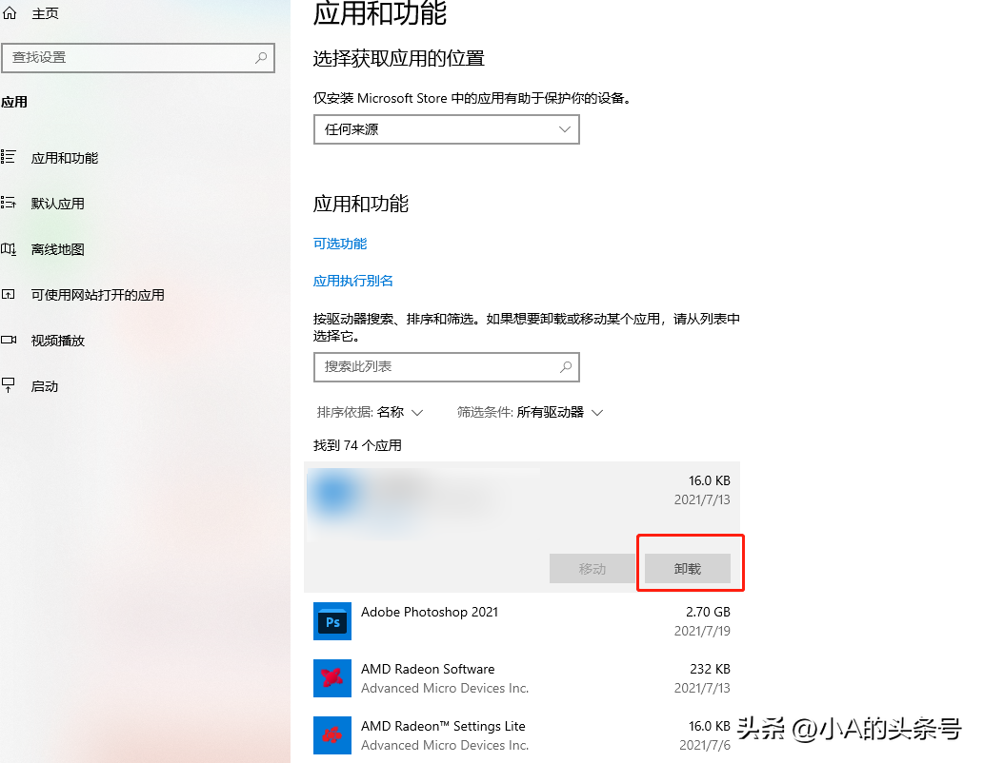984x763 pixels.
Task: Click the 卸载 uninstall button
Action: tap(687, 568)
